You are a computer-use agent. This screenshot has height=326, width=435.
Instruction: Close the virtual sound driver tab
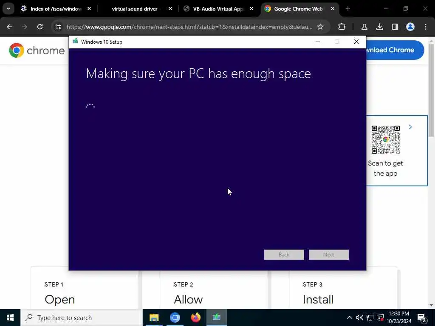(x=170, y=9)
